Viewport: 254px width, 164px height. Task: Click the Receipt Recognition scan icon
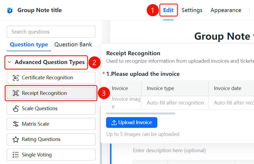tap(16, 93)
